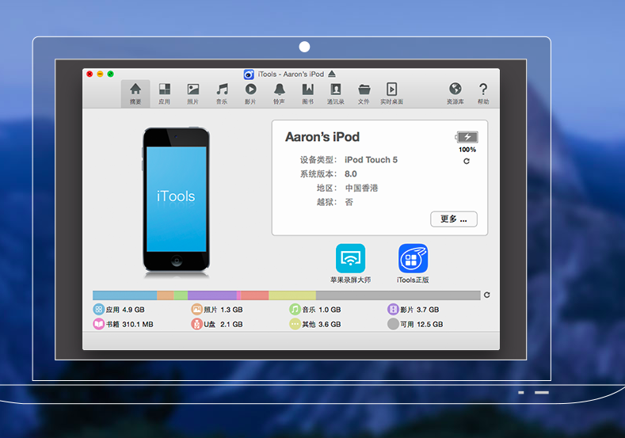The image size is (625, 438).
Task: Open the 帮助 help question mark
Action: click(483, 93)
